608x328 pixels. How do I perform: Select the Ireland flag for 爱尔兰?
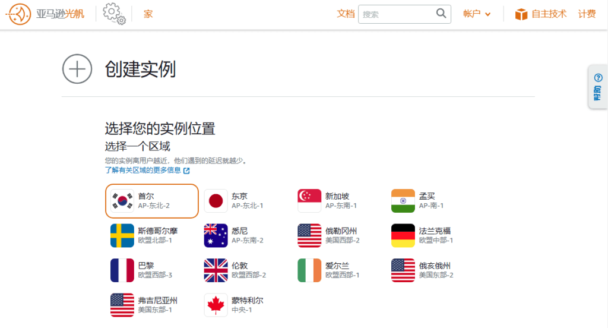(309, 270)
